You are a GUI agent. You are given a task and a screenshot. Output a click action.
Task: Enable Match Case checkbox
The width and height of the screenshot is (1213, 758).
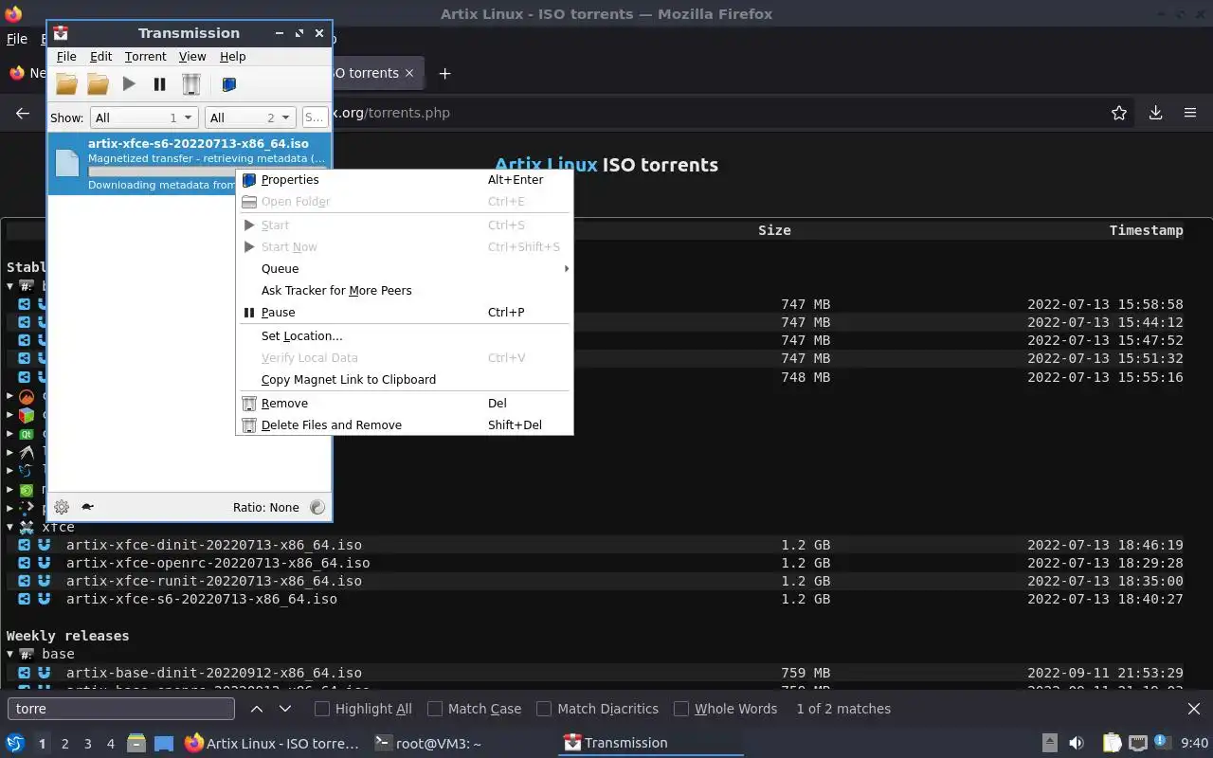tap(435, 709)
